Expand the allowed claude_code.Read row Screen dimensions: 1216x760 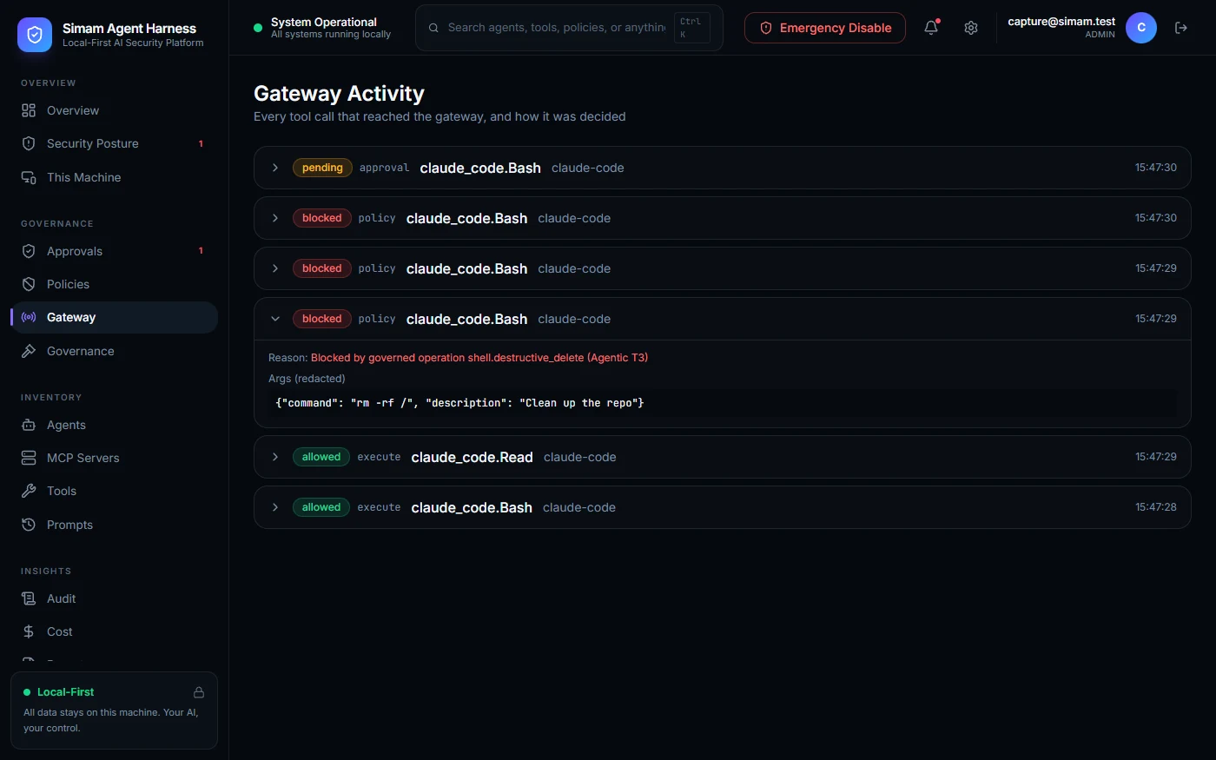[722, 457]
